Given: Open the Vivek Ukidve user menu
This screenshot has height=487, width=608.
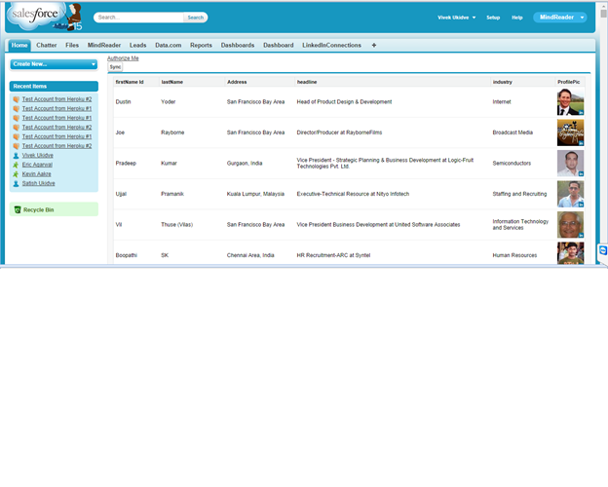Looking at the screenshot, I should (456, 18).
